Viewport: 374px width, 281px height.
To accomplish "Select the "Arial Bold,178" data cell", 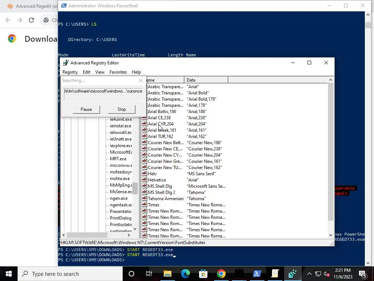I will 201,99.
